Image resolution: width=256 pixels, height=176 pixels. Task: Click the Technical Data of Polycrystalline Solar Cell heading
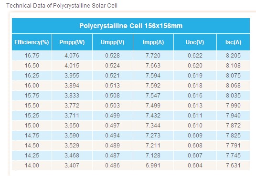62,6
